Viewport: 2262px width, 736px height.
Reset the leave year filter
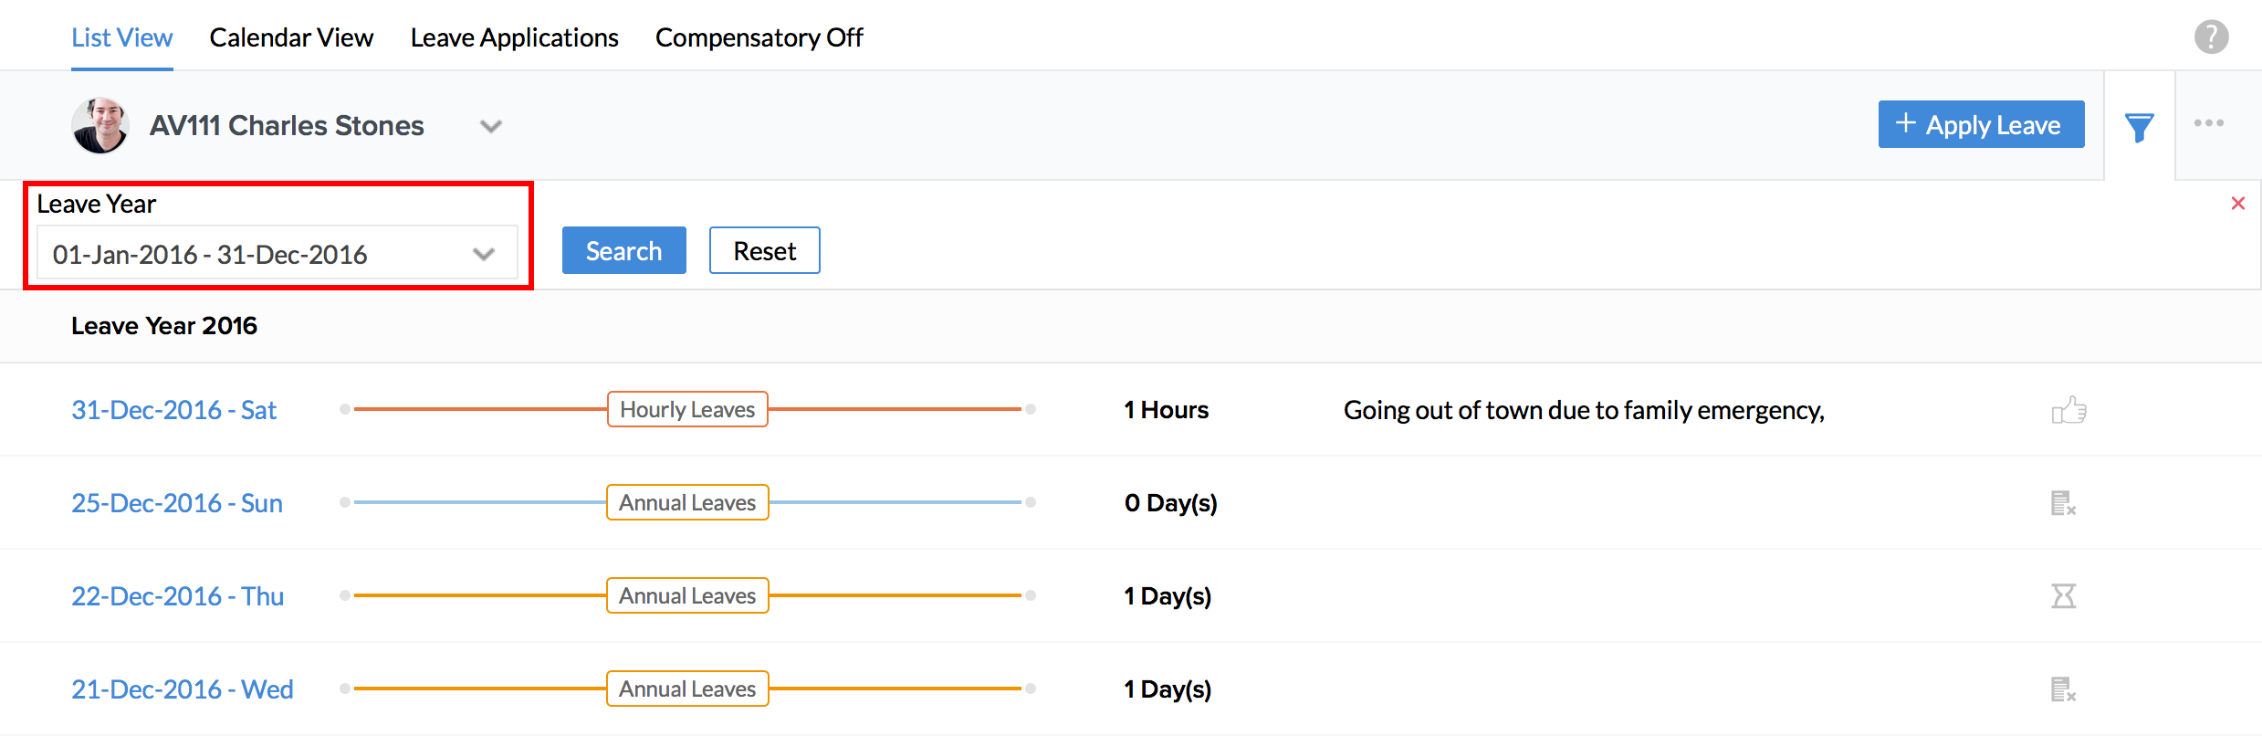[764, 250]
